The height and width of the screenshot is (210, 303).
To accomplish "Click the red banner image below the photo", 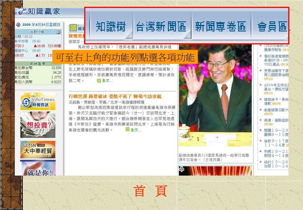I will 215,171.
